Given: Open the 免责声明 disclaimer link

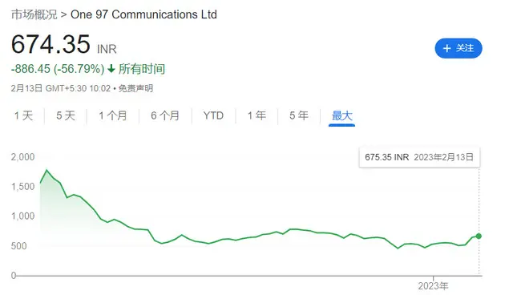Looking at the screenshot, I should tap(135, 88).
